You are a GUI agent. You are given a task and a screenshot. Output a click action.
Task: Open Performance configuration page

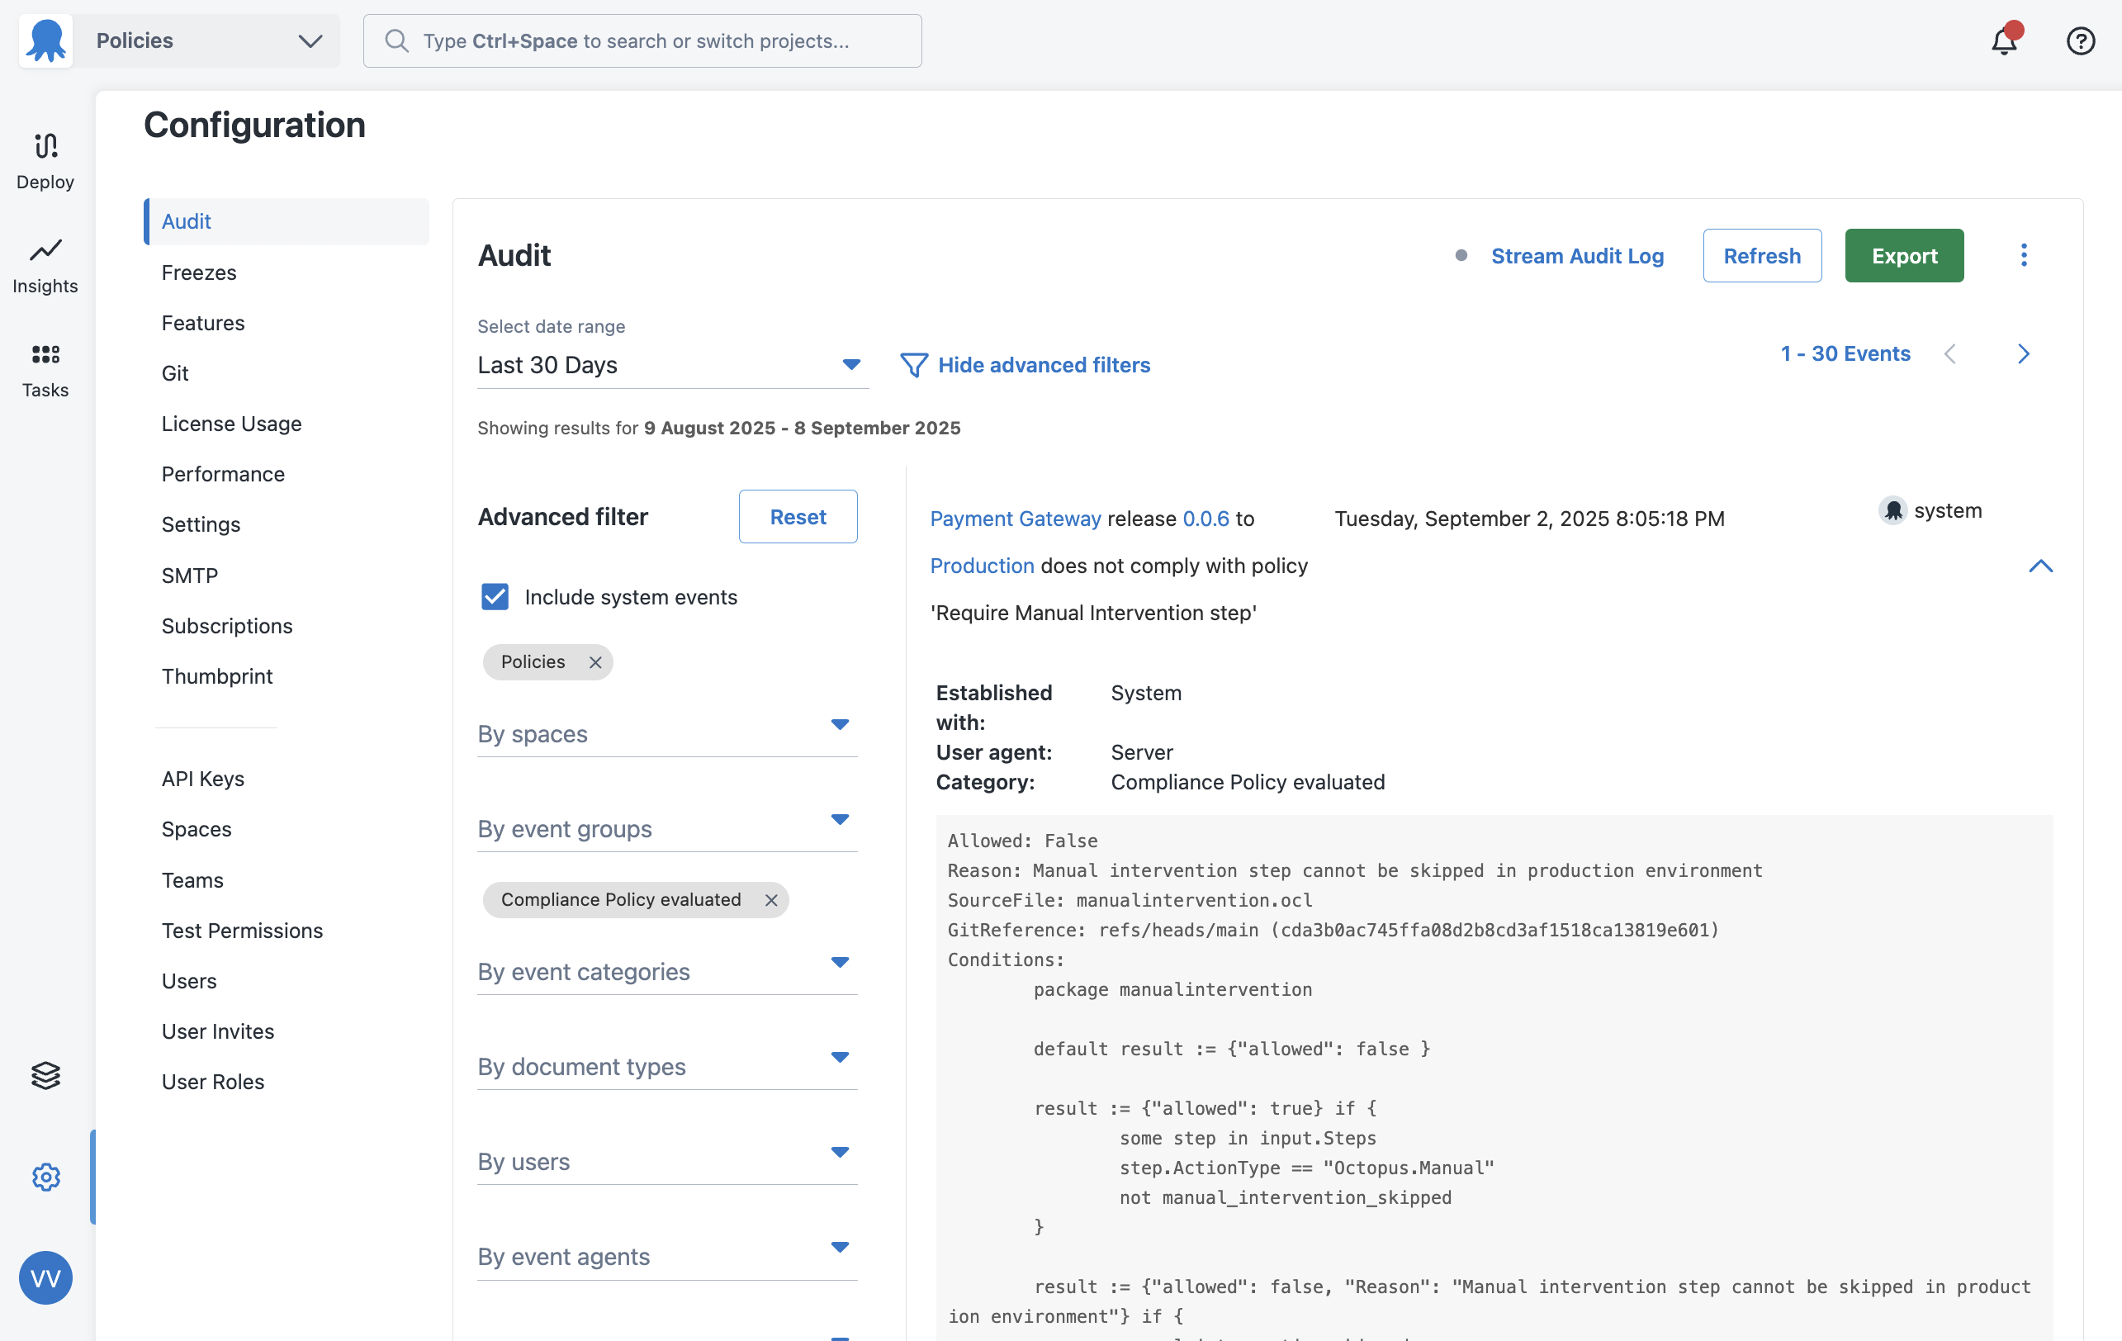(223, 474)
